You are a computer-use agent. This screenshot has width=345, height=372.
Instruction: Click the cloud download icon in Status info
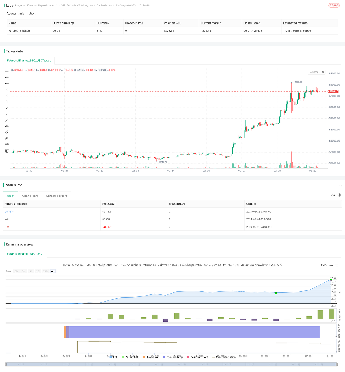(x=333, y=195)
